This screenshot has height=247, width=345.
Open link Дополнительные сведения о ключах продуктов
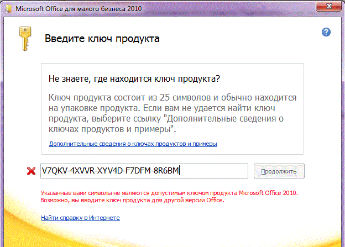[x=133, y=144]
